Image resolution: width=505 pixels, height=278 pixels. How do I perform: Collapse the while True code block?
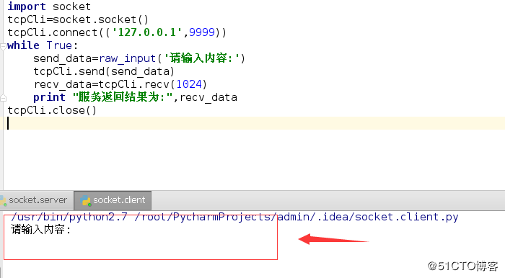tap(3, 46)
